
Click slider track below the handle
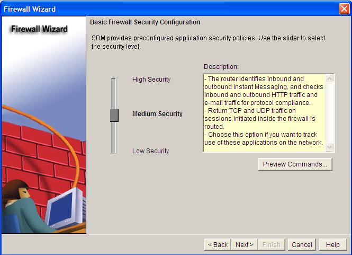[114, 137]
